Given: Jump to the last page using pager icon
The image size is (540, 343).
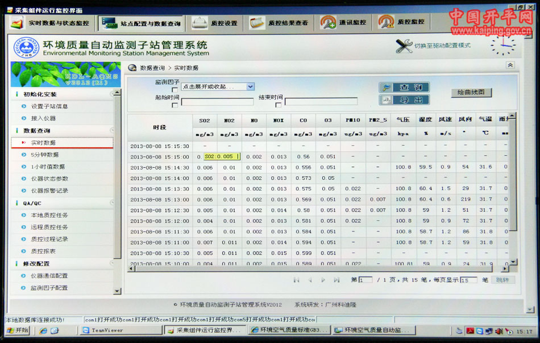Looking at the screenshot, I should point(337,280).
